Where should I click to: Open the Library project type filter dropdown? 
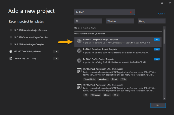pyautogui.click(x=152, y=21)
